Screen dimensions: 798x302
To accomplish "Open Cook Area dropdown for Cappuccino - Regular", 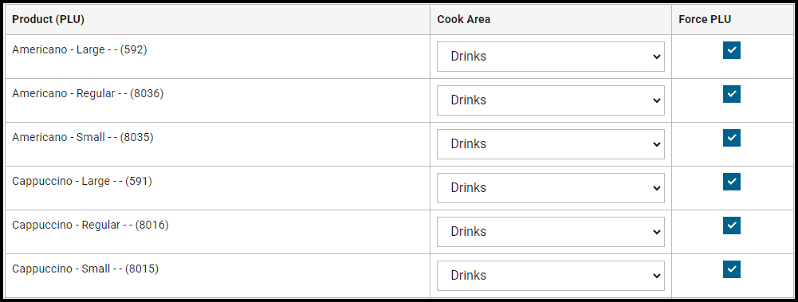I will pos(551,231).
